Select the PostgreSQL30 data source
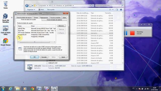Image resolution: width=161 pixels, height=91 pixels. (x=22, y=35)
